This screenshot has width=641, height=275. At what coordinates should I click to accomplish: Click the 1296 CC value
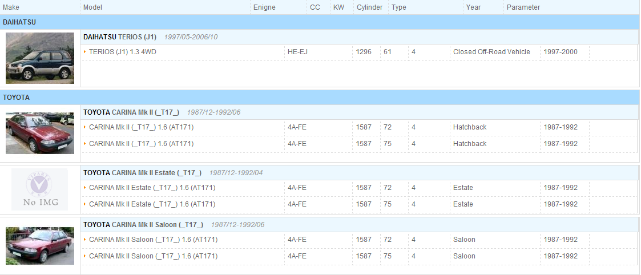point(364,52)
